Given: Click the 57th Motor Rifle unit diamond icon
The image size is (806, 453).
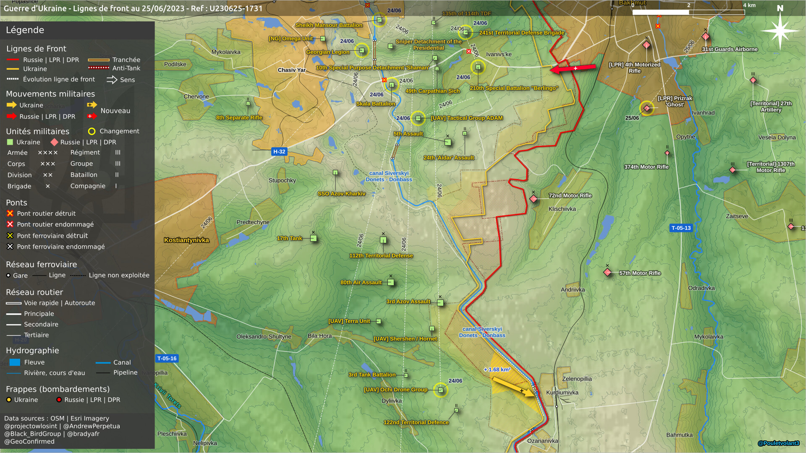Looking at the screenshot, I should (607, 272).
